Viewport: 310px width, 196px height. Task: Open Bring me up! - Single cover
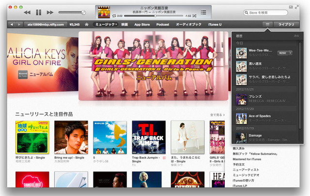[71, 137]
